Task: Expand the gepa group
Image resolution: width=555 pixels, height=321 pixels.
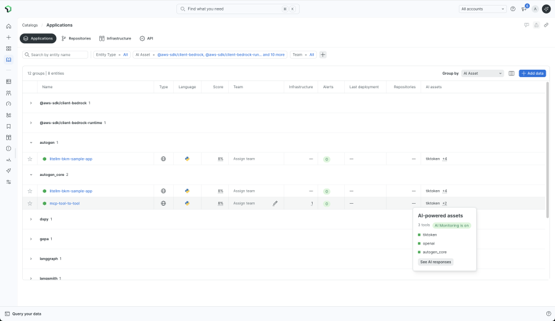Action: tap(31, 239)
